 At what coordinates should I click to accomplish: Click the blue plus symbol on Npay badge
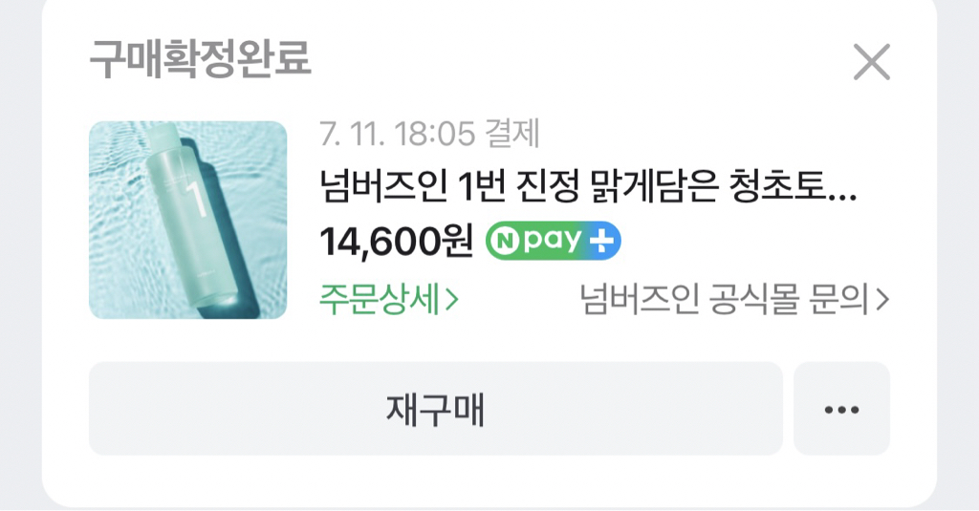[604, 241]
